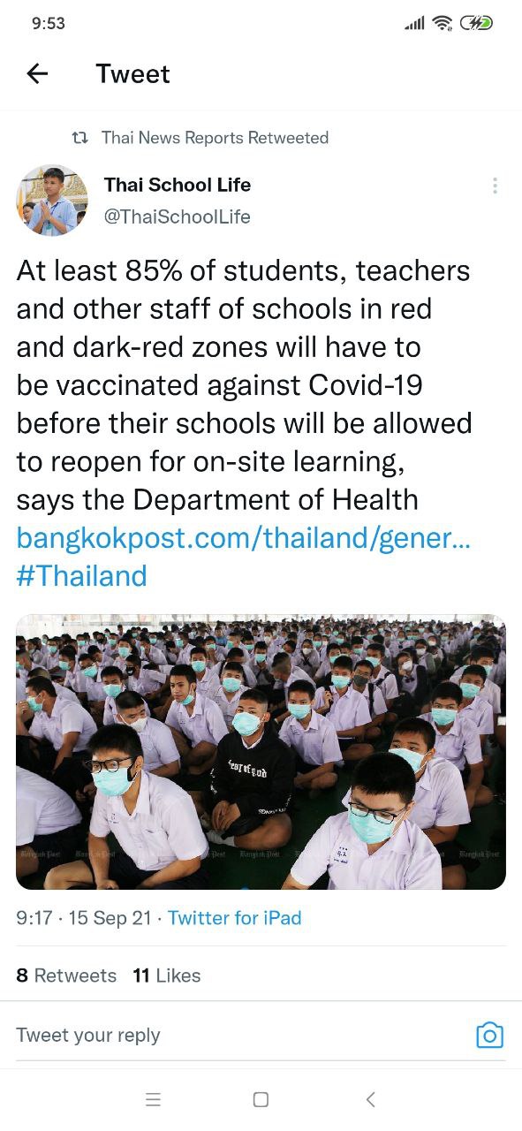Tap the back arrow icon
This screenshot has height=1131, width=522.
pos(37,74)
